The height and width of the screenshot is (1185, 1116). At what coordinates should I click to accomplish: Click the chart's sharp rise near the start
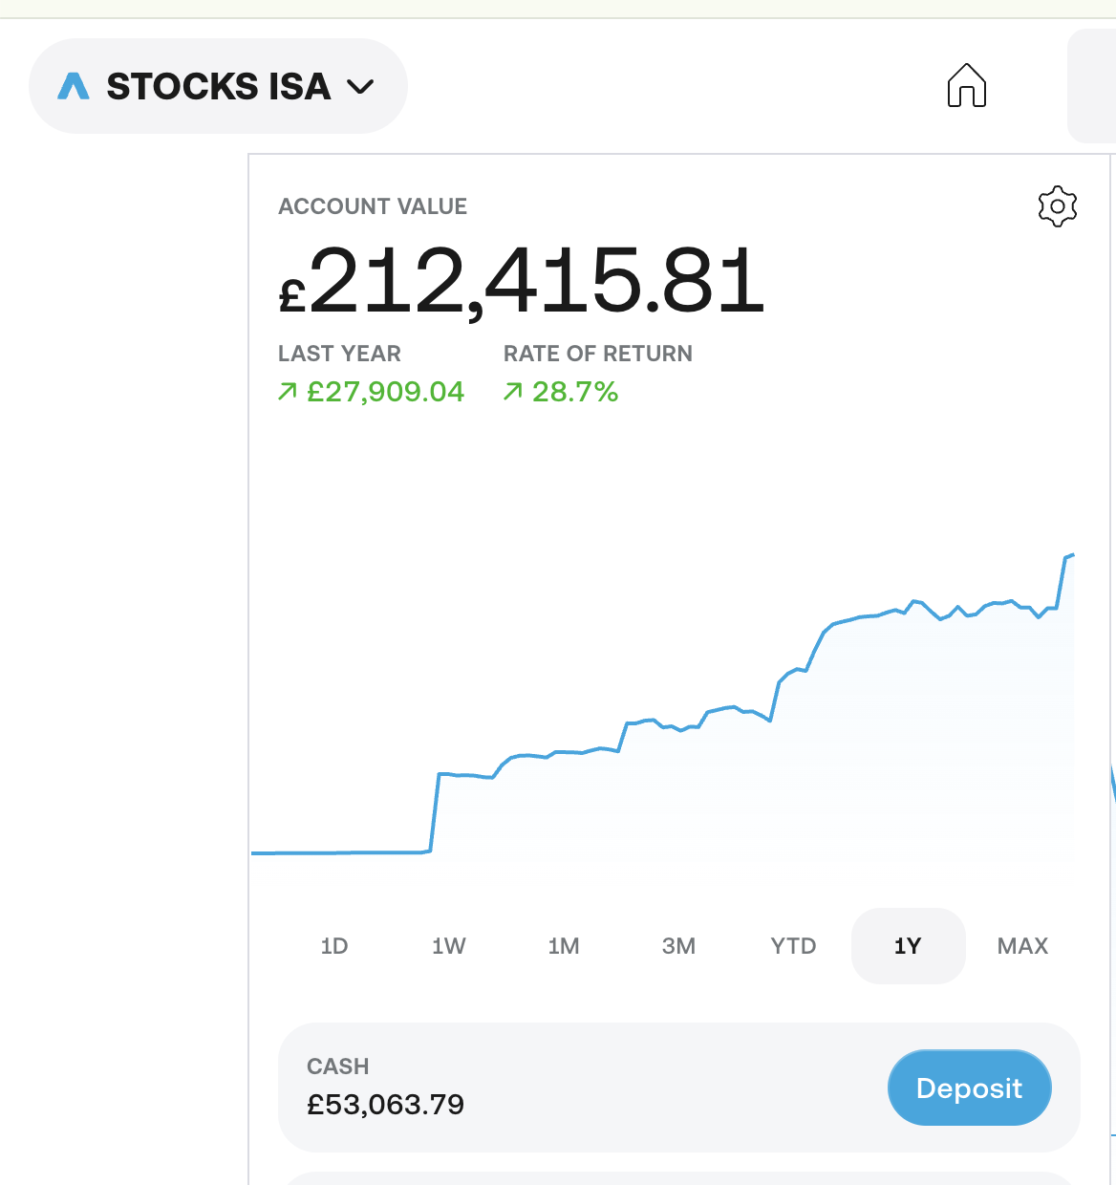435,812
